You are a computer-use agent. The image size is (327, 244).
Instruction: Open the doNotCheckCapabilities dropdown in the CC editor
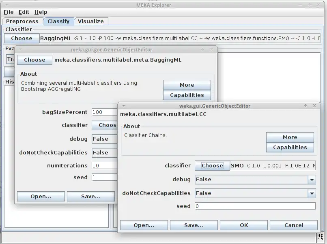pyautogui.click(x=312, y=193)
